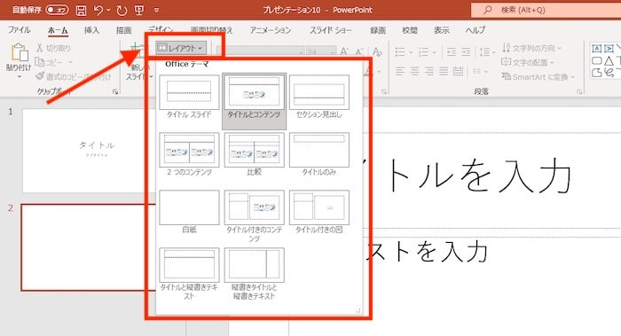Click center text alignment icon

coord(414,71)
